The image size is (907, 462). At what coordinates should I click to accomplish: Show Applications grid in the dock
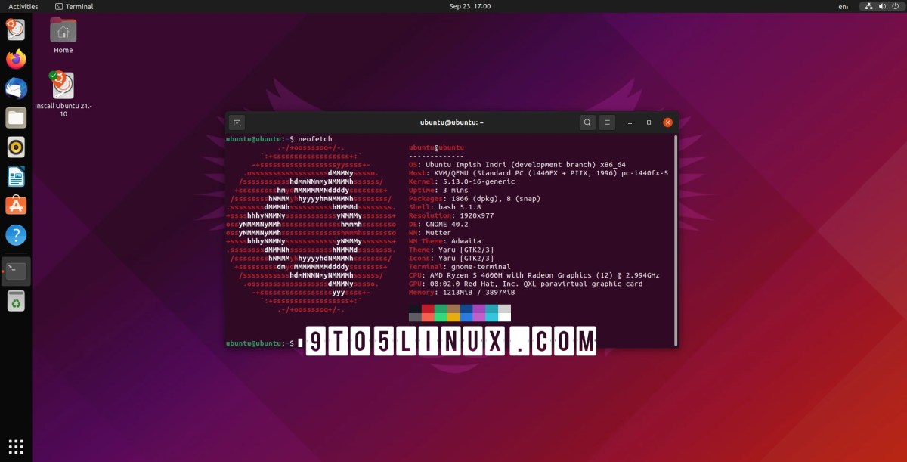pyautogui.click(x=16, y=445)
